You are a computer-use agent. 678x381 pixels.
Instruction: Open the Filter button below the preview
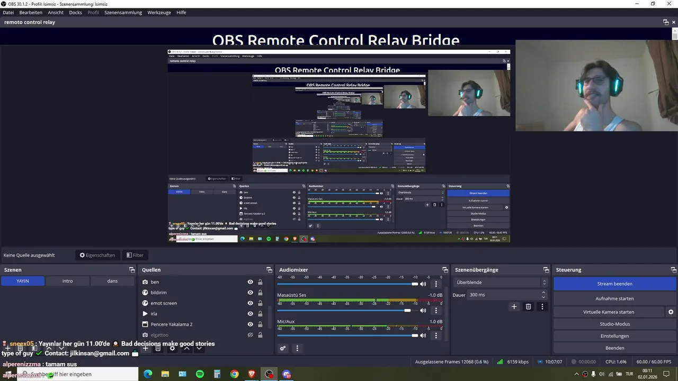click(x=135, y=255)
